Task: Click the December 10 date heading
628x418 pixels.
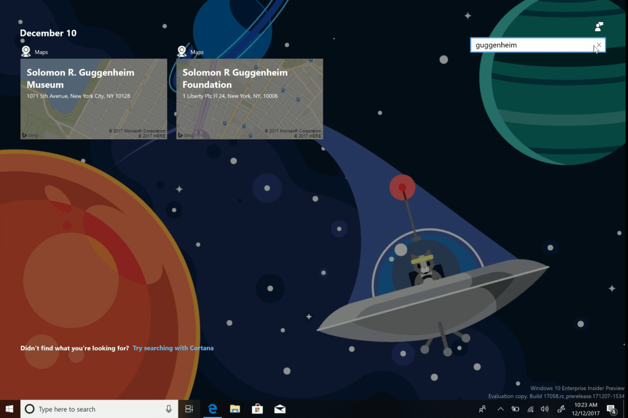Action: pos(48,33)
